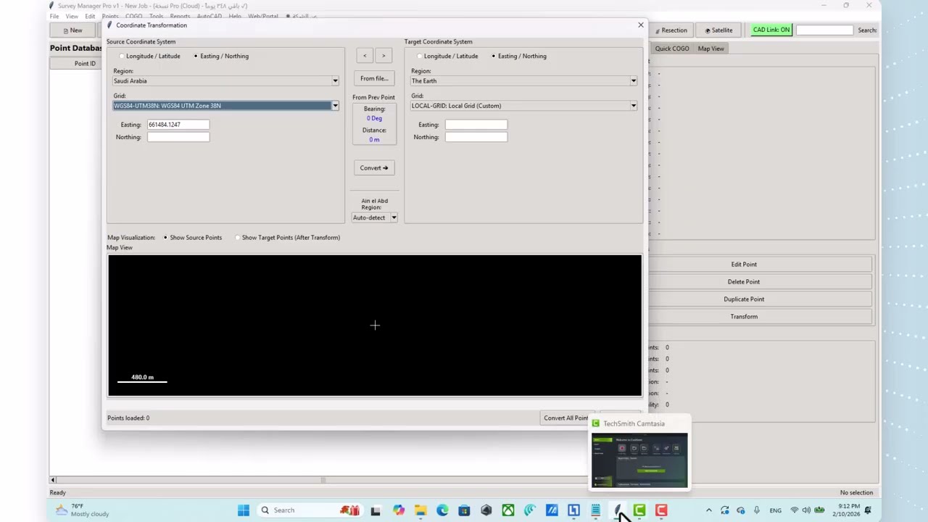The height and width of the screenshot is (522, 928).
Task: Click From file... button
Action: [374, 78]
